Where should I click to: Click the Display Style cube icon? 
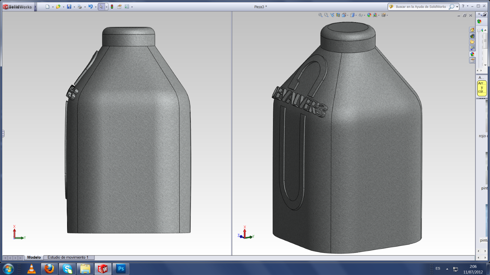352,15
